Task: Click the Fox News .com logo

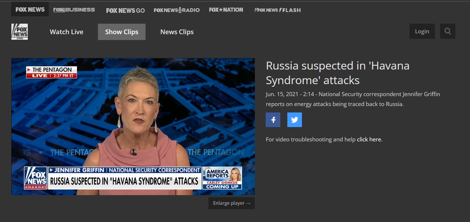Action: tap(20, 32)
